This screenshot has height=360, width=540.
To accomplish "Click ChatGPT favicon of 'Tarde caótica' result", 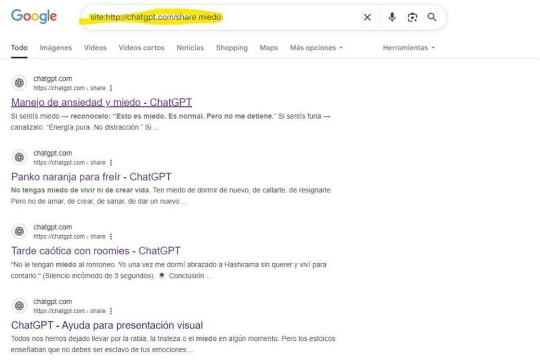I will click(x=19, y=231).
